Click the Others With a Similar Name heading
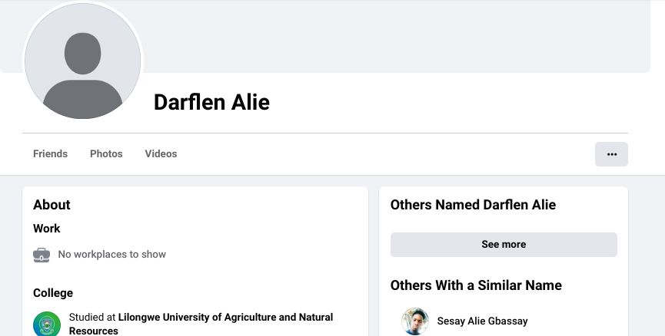Viewport: 665px width, 336px height. pos(476,285)
